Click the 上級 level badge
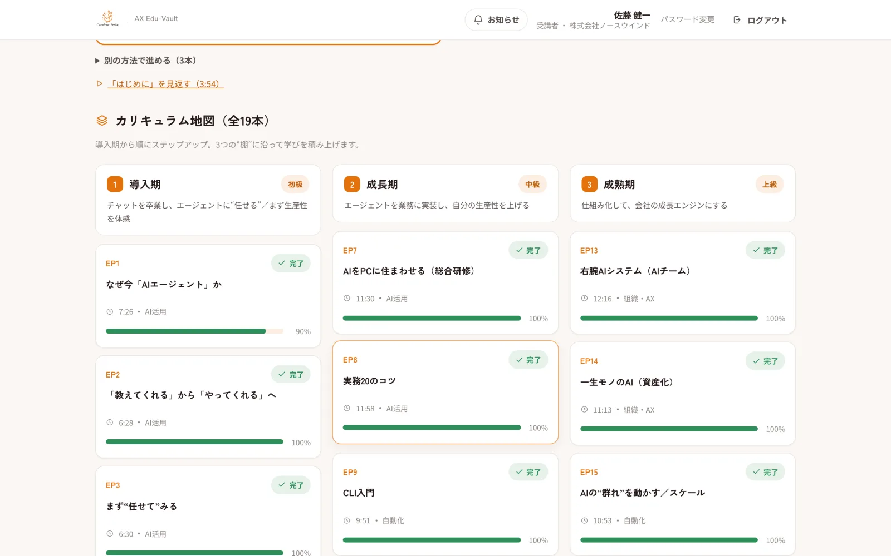 tap(770, 185)
